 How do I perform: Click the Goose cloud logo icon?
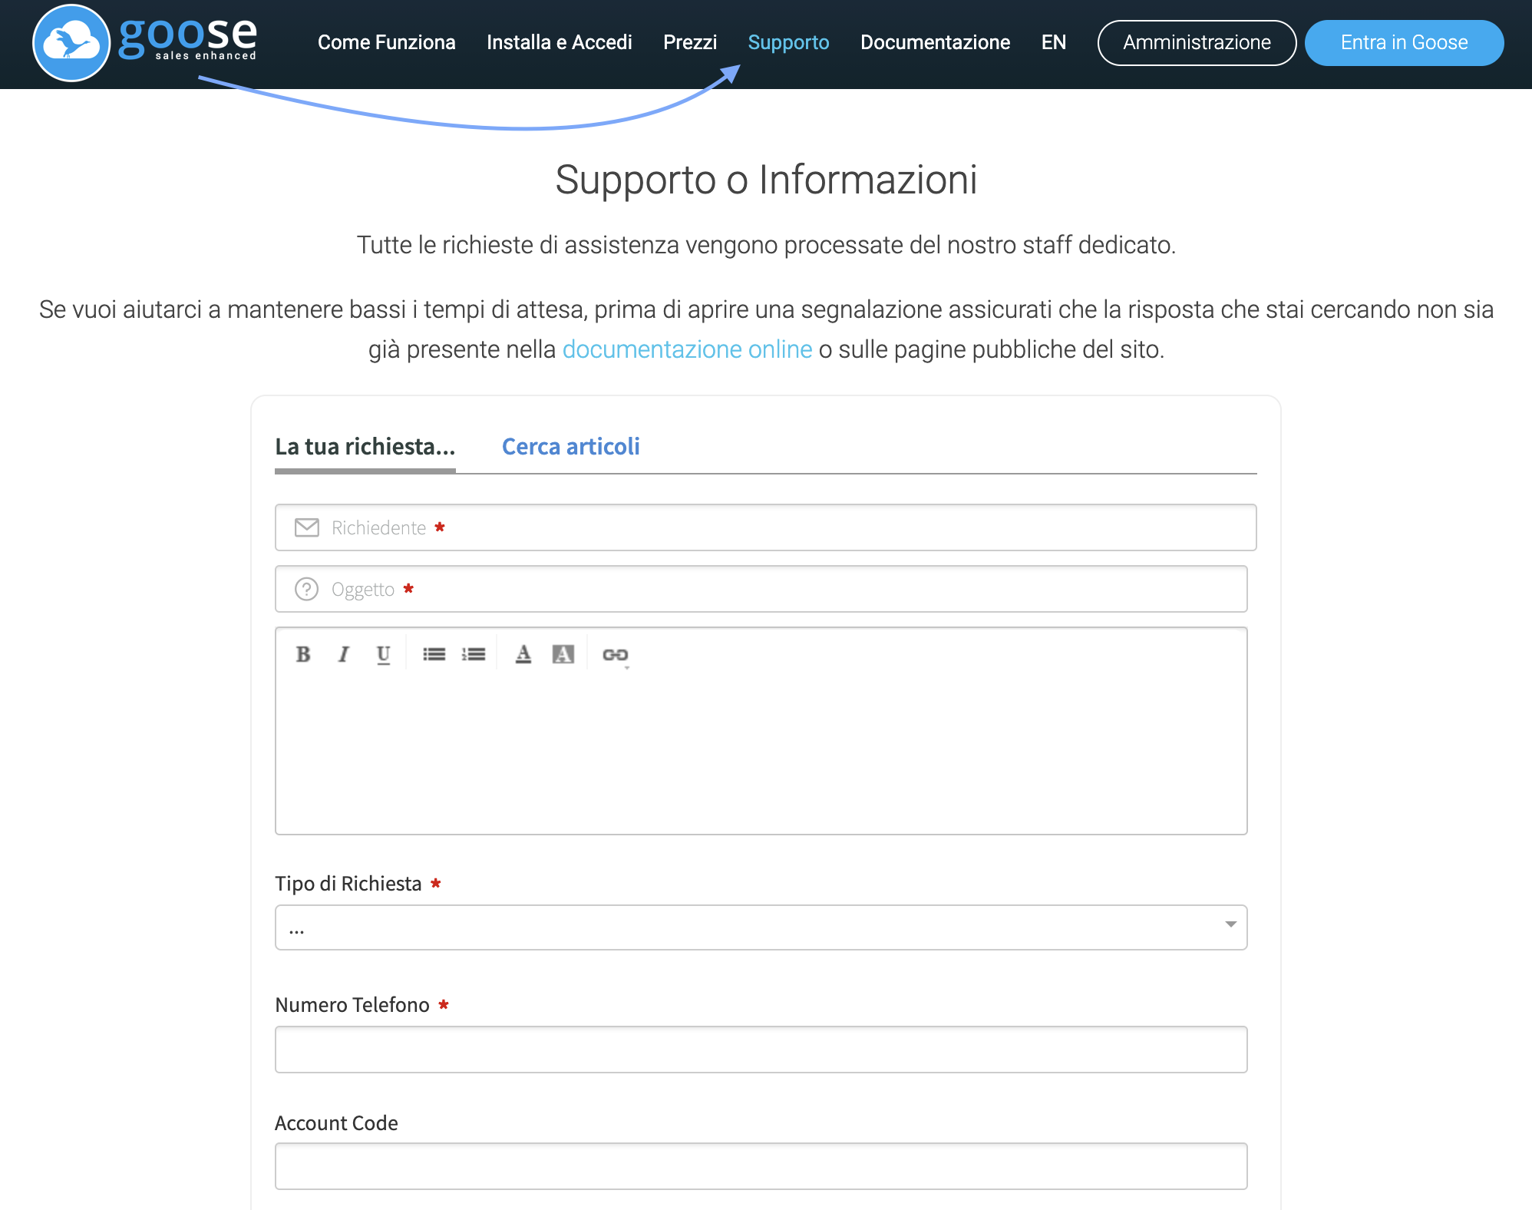tap(71, 43)
